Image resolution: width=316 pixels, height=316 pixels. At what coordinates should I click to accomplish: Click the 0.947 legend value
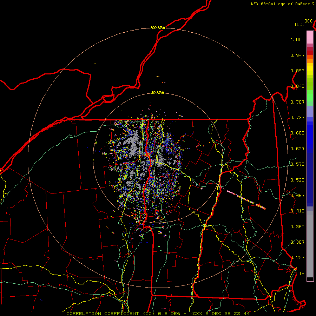pyautogui.click(x=297, y=55)
